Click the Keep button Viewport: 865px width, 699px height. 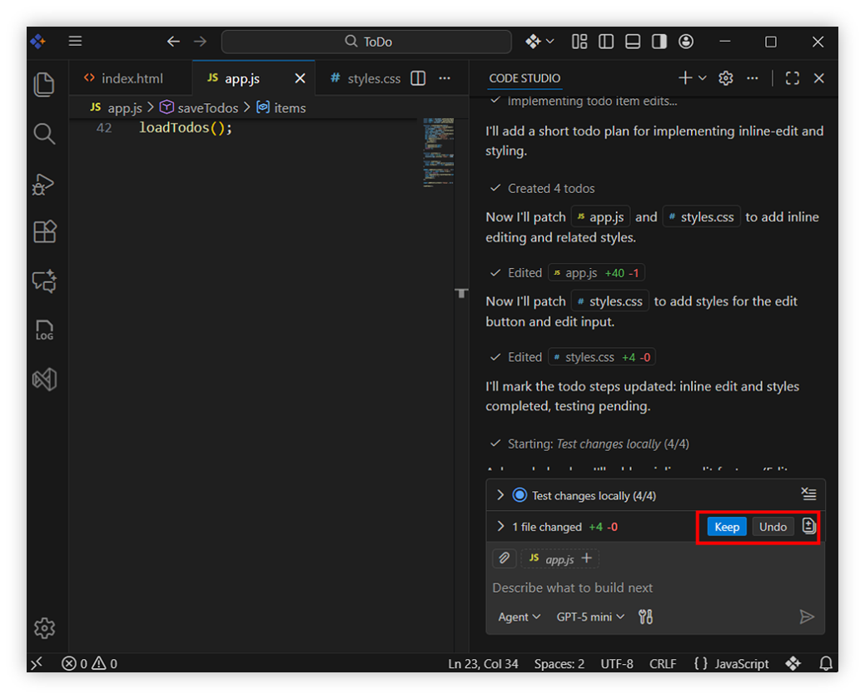[727, 527]
